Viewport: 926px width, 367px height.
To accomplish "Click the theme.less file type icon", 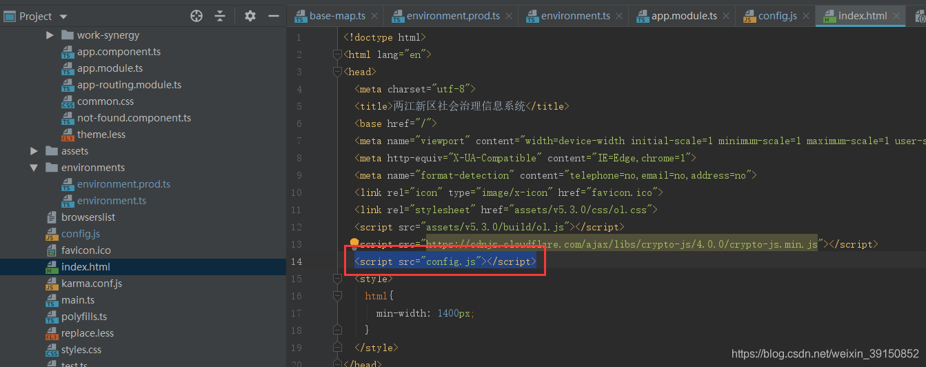I will (x=68, y=135).
